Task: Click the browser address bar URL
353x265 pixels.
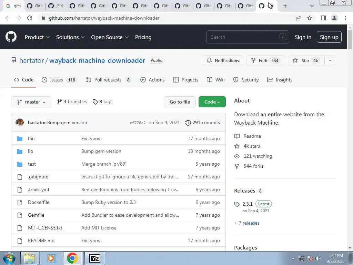Action: (x=104, y=18)
